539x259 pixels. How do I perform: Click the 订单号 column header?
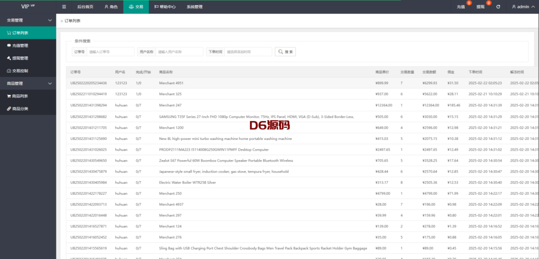point(76,72)
